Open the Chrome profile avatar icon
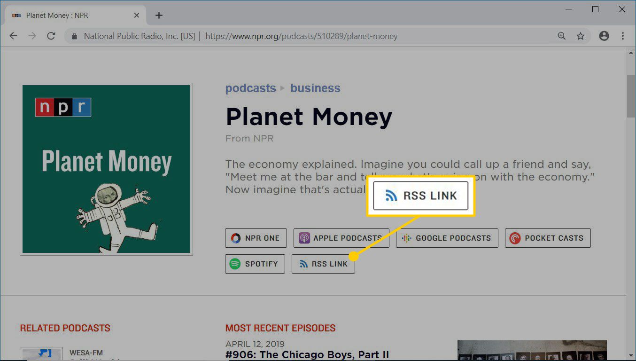Screen dimensions: 636x361 pyautogui.click(x=604, y=36)
